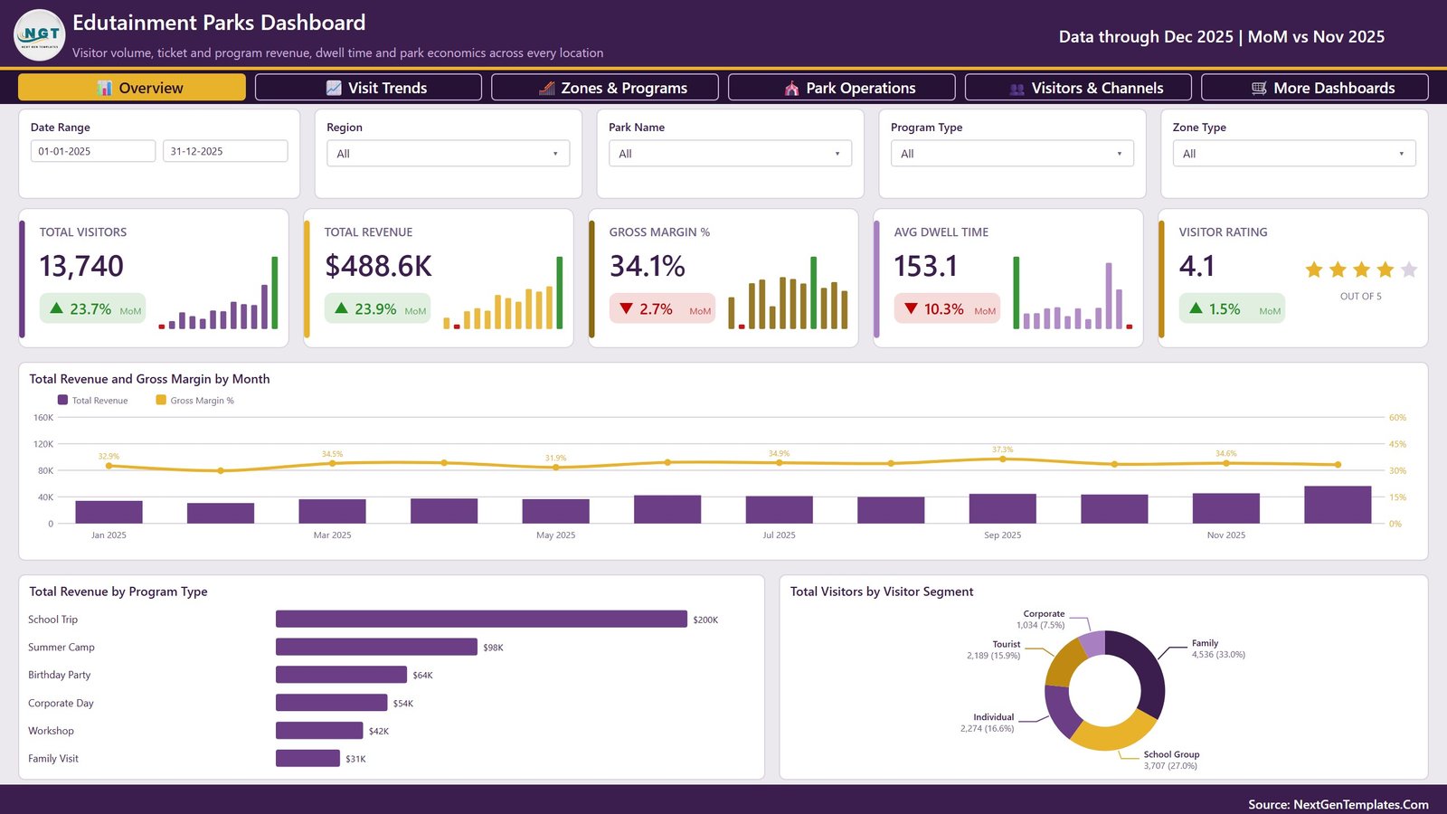Screen dimensions: 1447x814
Task: Click the NGT logo icon
Action: click(x=40, y=35)
